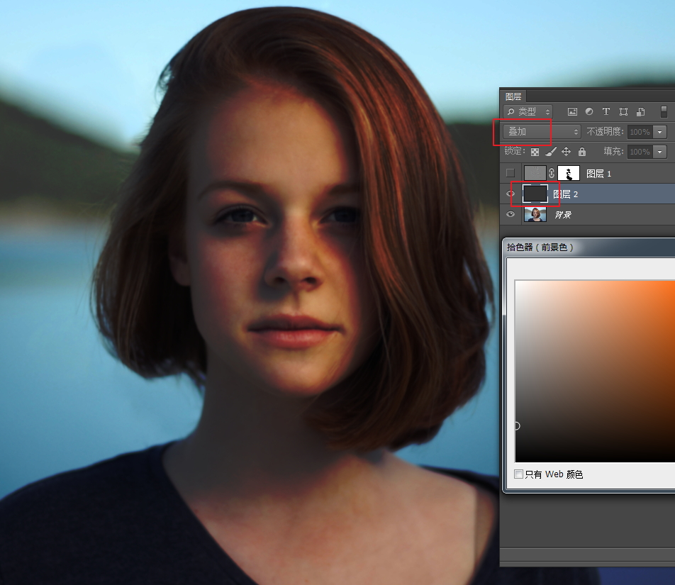Screen dimensions: 675x585
Task: Open the 填充 slider arrow
Action: tap(659, 152)
